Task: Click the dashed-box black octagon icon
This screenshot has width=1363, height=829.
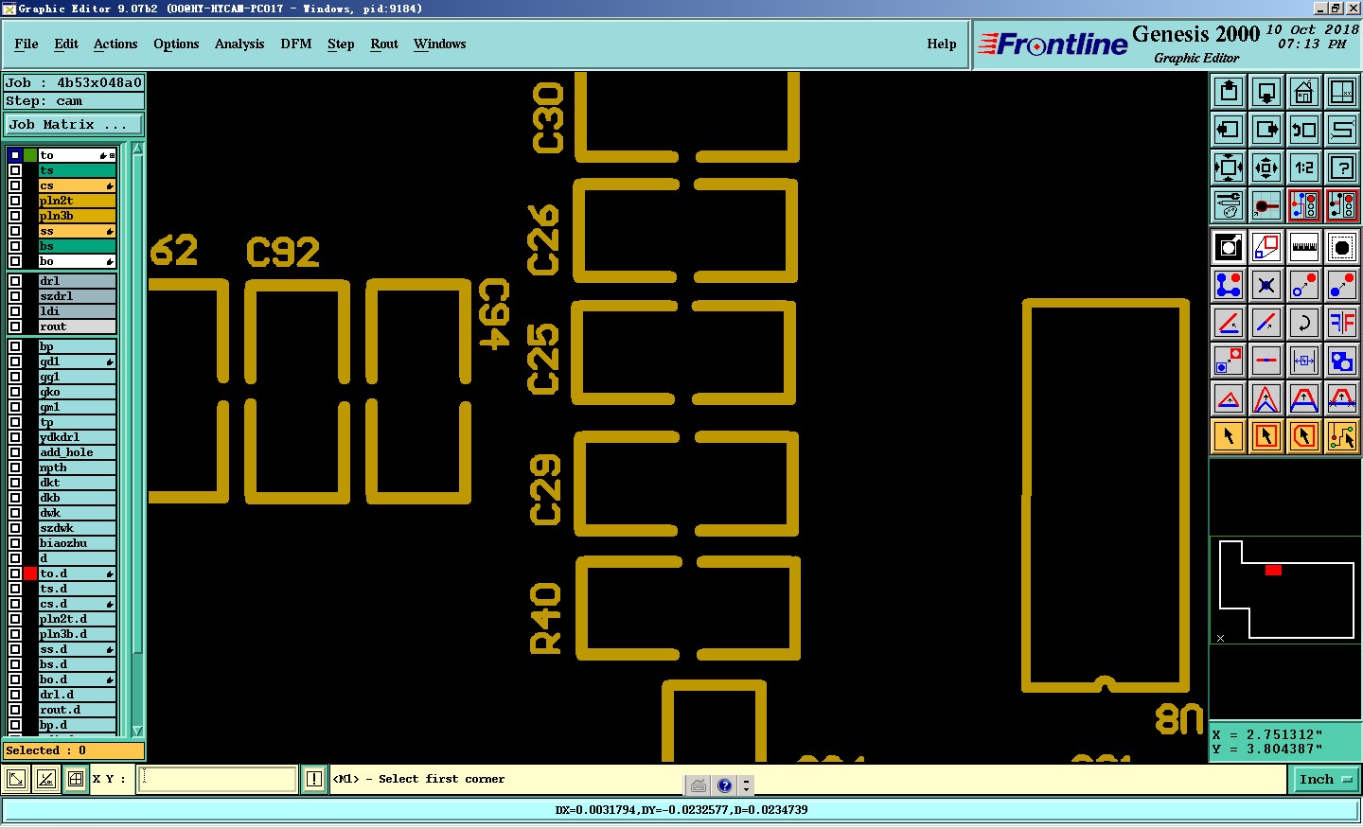Action: coord(1342,247)
